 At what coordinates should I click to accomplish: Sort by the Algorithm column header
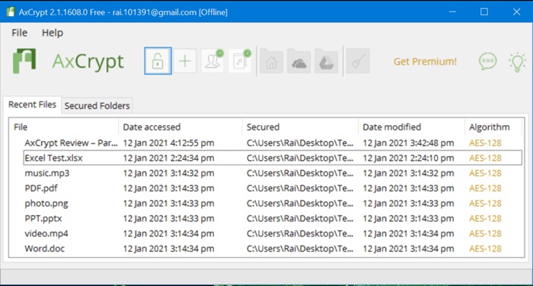[x=493, y=127]
